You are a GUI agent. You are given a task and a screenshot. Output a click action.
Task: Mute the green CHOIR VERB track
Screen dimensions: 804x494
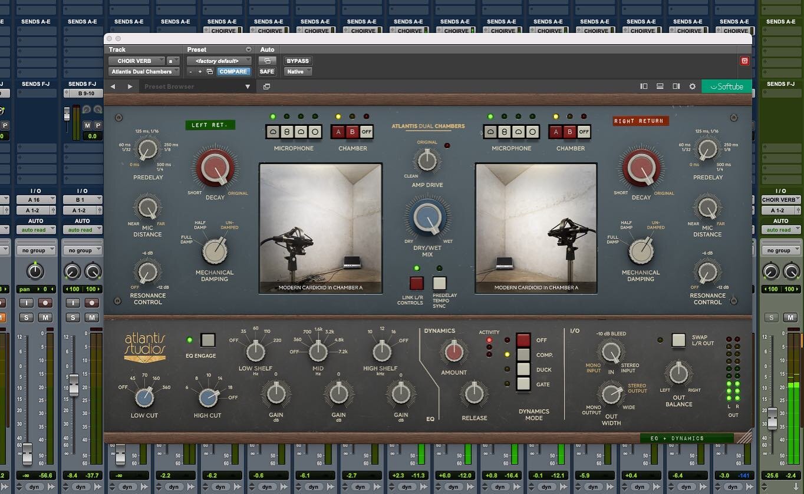(790, 318)
